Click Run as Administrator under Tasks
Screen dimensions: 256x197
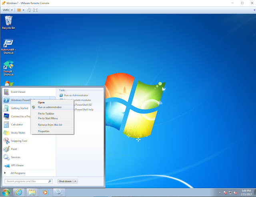(x=74, y=95)
